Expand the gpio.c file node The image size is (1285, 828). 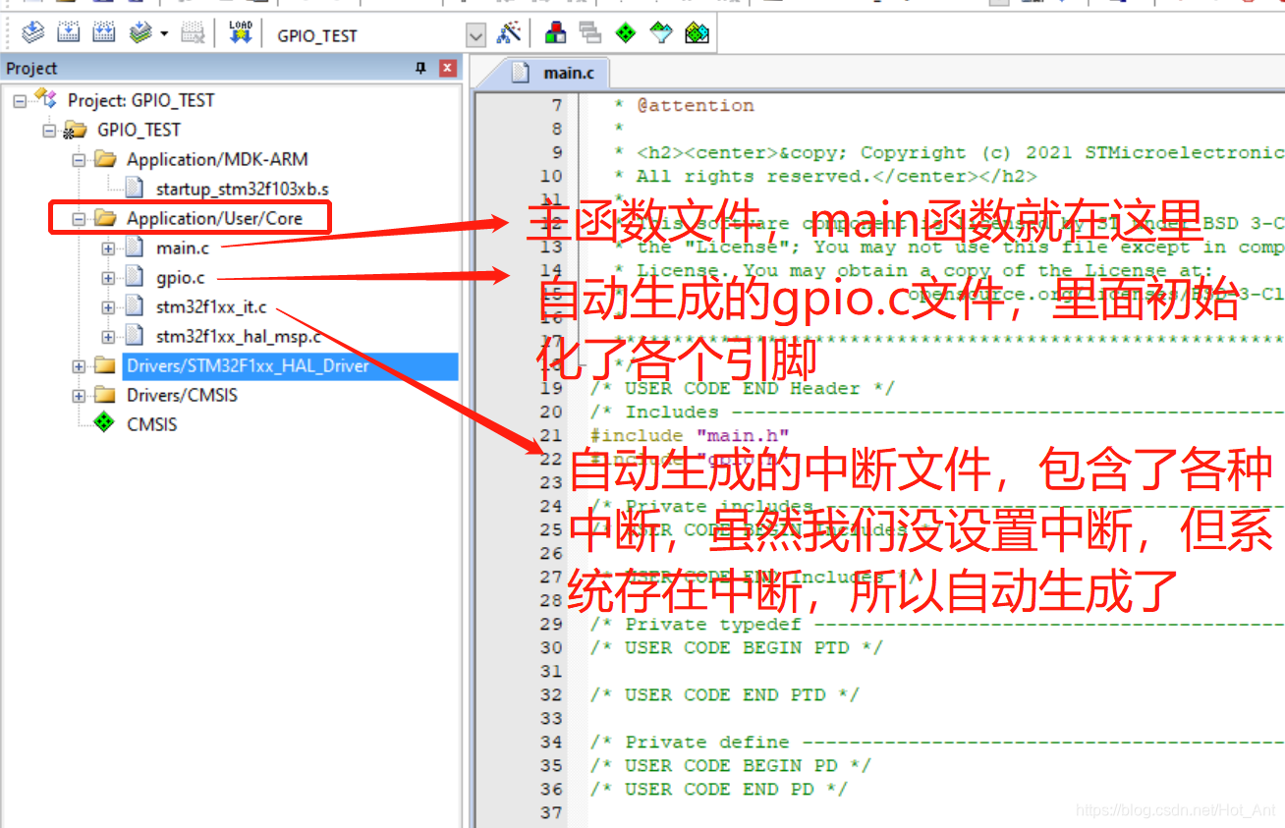(x=108, y=277)
